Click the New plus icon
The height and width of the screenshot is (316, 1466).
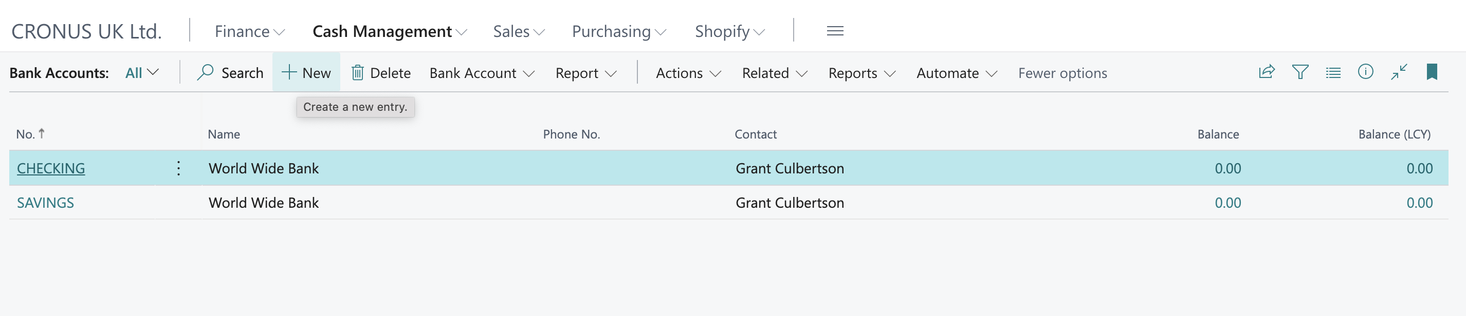point(289,72)
